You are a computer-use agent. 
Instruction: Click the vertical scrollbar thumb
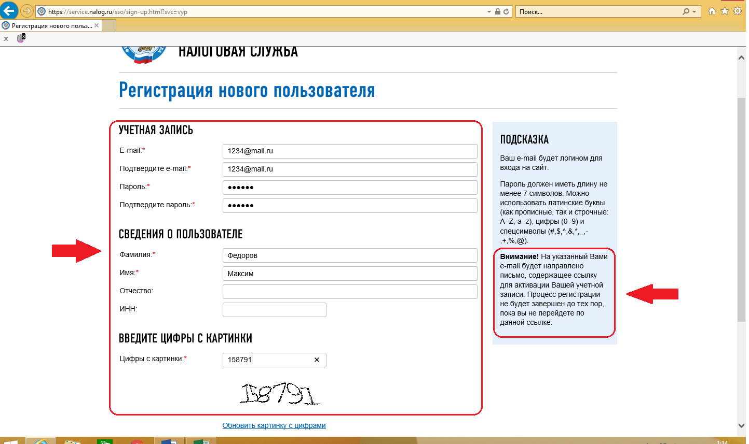pyautogui.click(x=741, y=209)
